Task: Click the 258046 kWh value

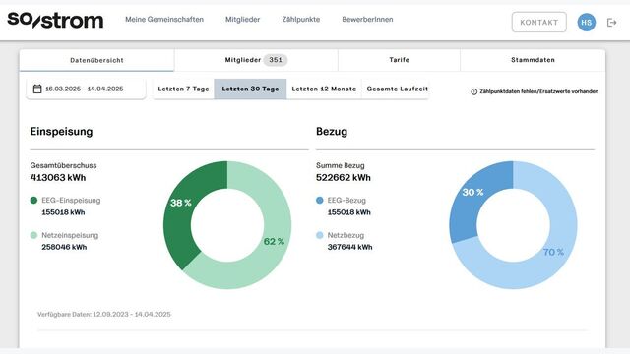Action: tap(64, 247)
